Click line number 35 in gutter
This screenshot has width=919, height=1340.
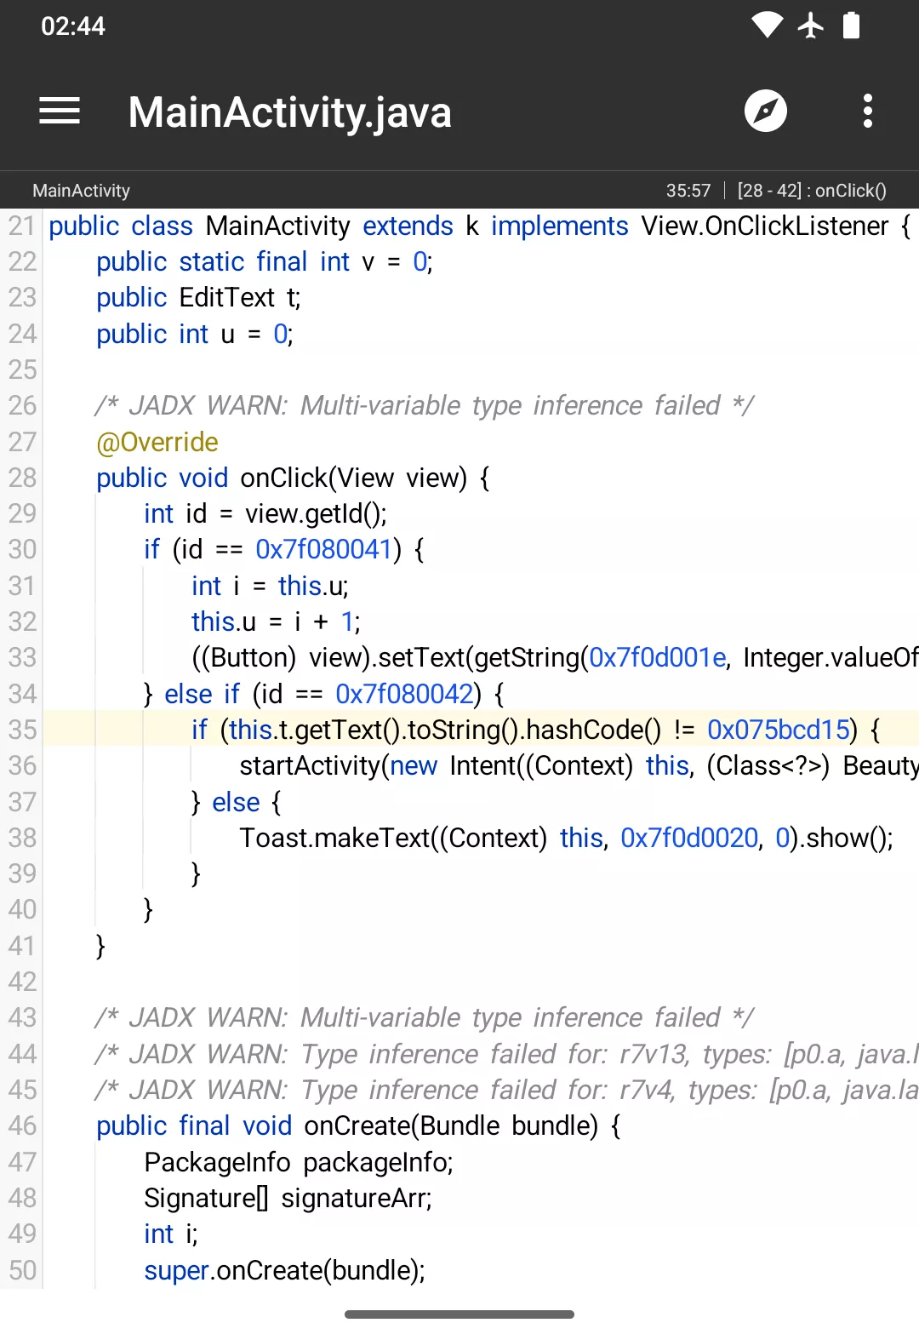[23, 730]
